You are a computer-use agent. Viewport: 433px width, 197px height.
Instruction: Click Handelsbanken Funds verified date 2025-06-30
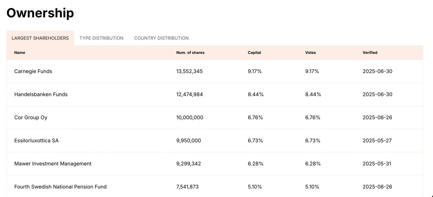pyautogui.click(x=378, y=94)
